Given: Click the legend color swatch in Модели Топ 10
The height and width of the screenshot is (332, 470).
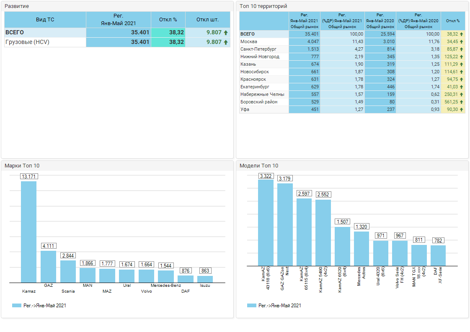Looking at the screenshot, I should (x=252, y=306).
